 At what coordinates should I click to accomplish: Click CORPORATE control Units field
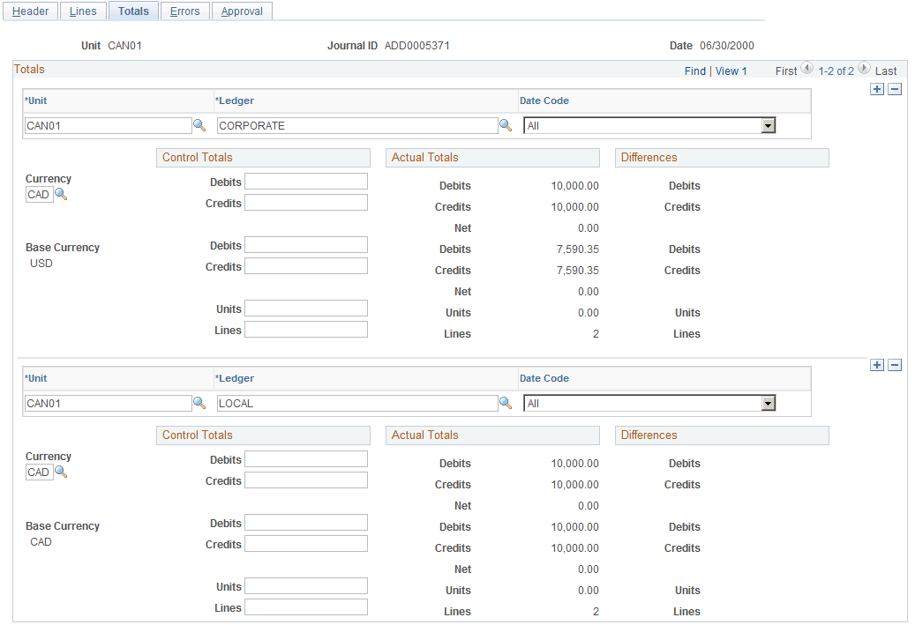[306, 309]
